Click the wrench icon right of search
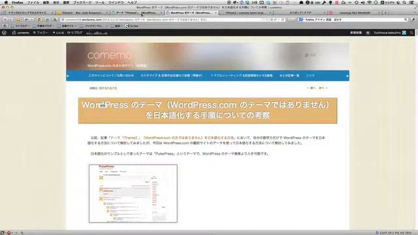Image resolution: width=418 pixels, height=235 pixels. point(413,20)
